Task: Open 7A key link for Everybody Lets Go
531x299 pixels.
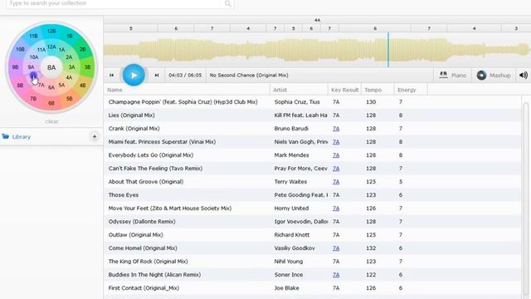Action: pos(336,155)
